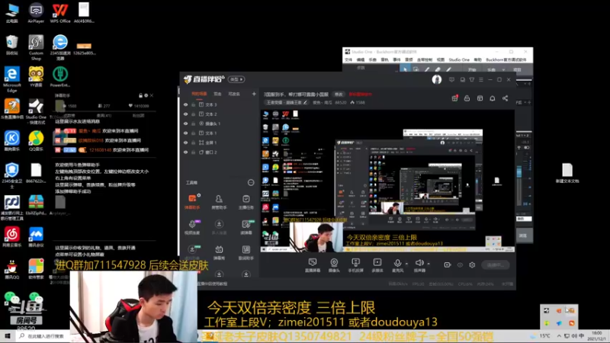The height and width of the screenshot is (343, 610).
Task: Collapse the 工具箱 panel with minus circle
Action: tap(251, 182)
